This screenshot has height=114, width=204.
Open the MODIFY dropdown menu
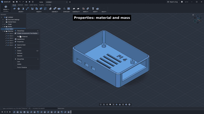point(39,12)
